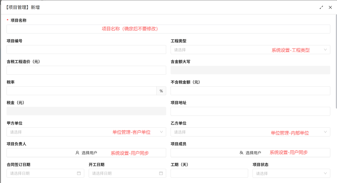Screen dimensions: 337x183
Task: Focus the 含税工程造价（元） input field
Action: click(86, 70)
